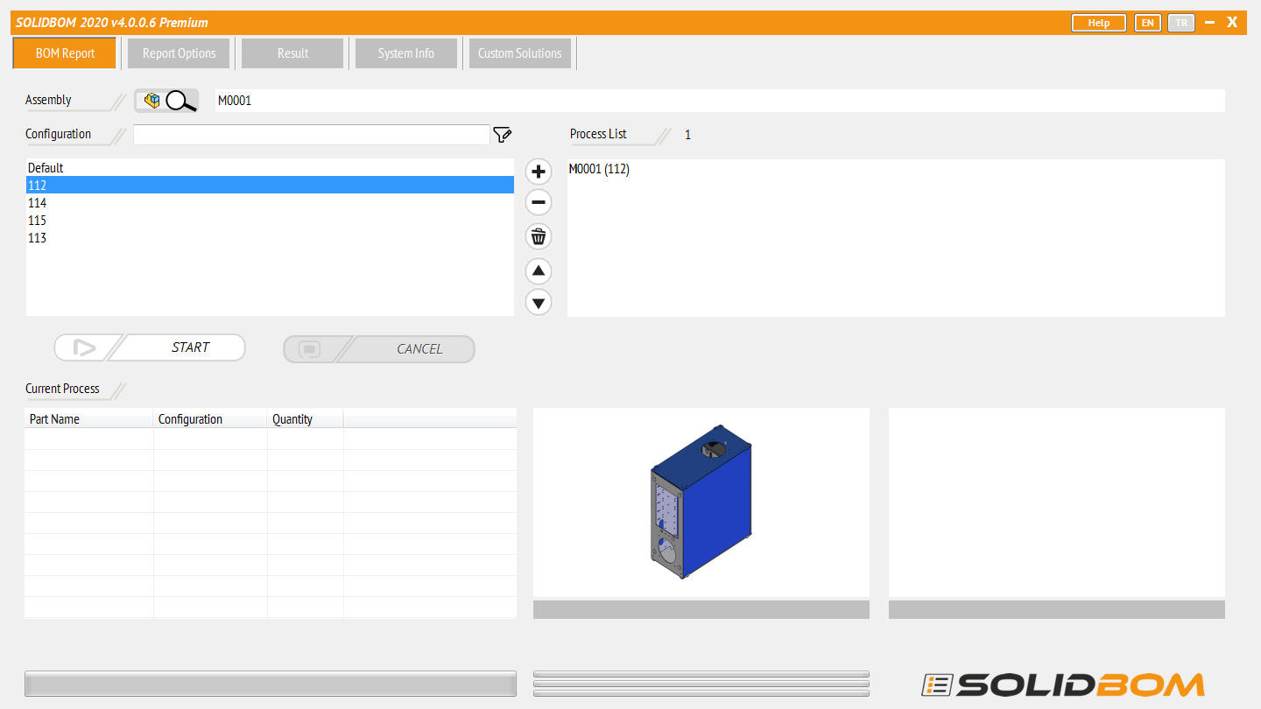
Task: Open the Report Options tab
Action: point(179,53)
